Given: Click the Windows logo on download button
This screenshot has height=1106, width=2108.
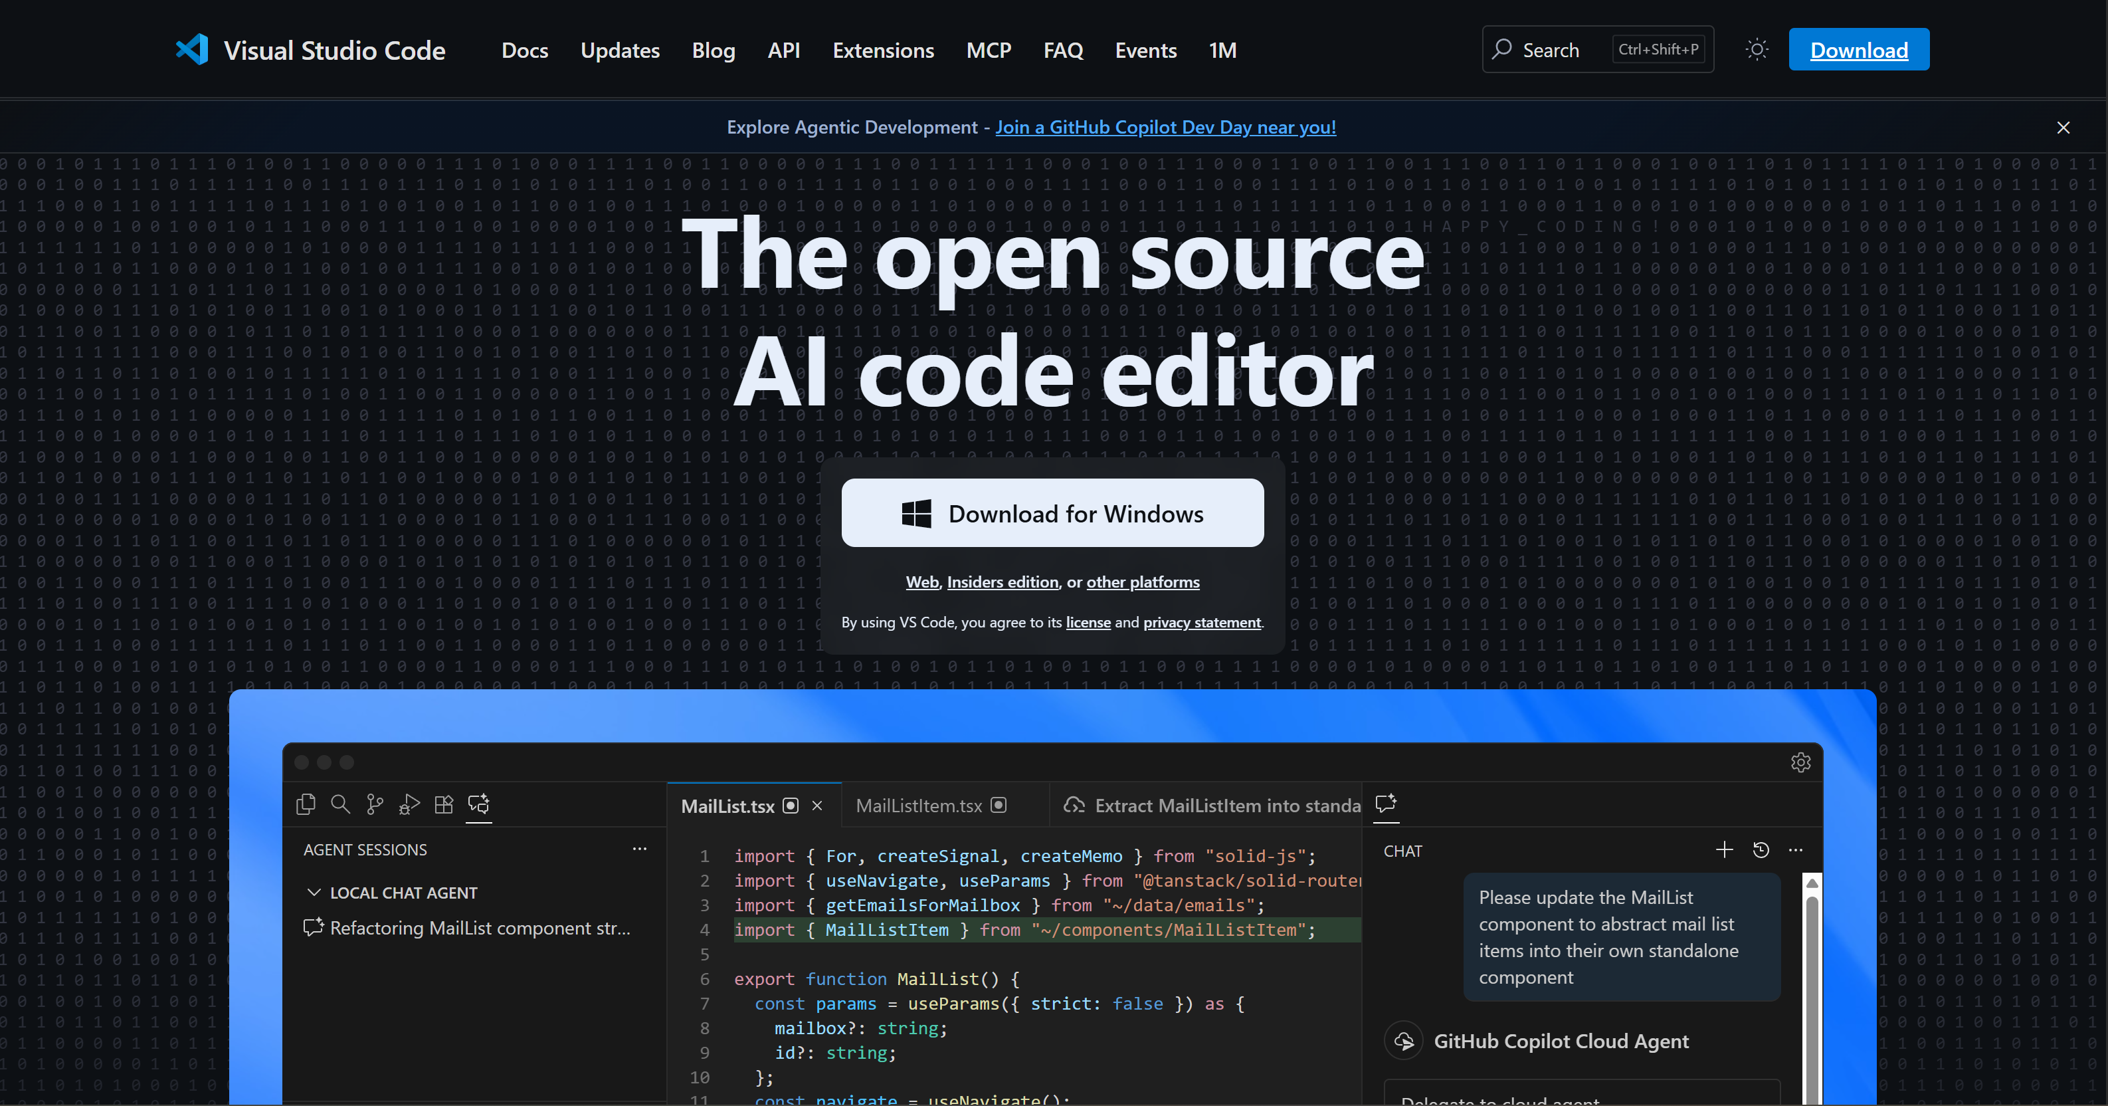Looking at the screenshot, I should click(x=917, y=513).
